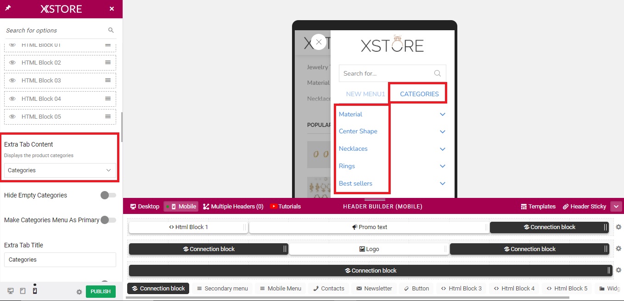The width and height of the screenshot is (624, 301).
Task: Open settings gear for first header row
Action: tap(618, 227)
